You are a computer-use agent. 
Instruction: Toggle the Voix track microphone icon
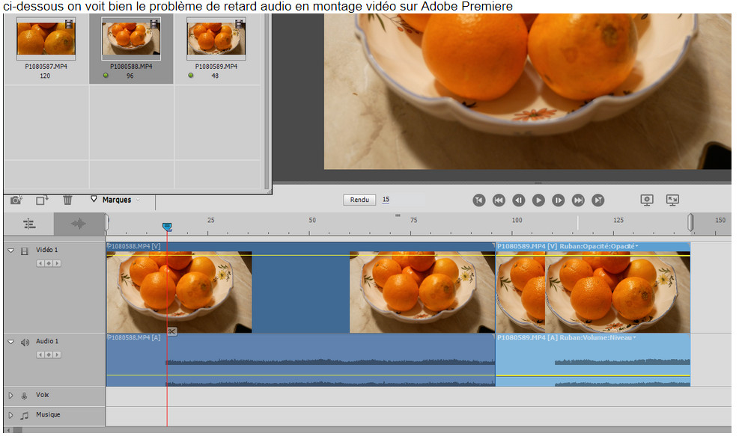click(25, 396)
